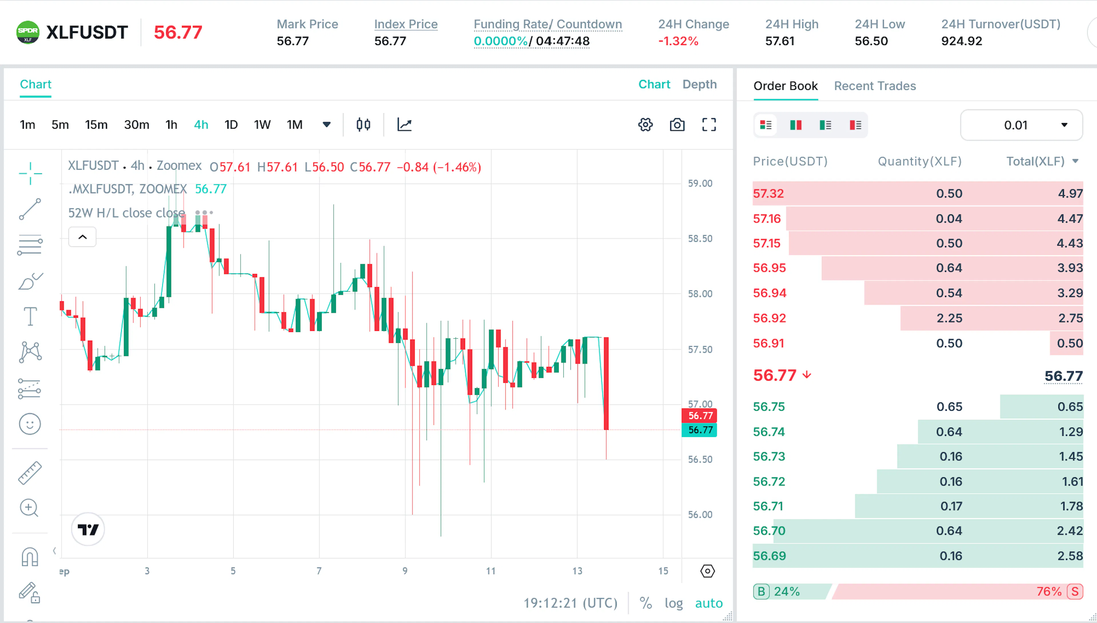The height and width of the screenshot is (623, 1097).
Task: Click the Index Price link
Action: (x=406, y=24)
